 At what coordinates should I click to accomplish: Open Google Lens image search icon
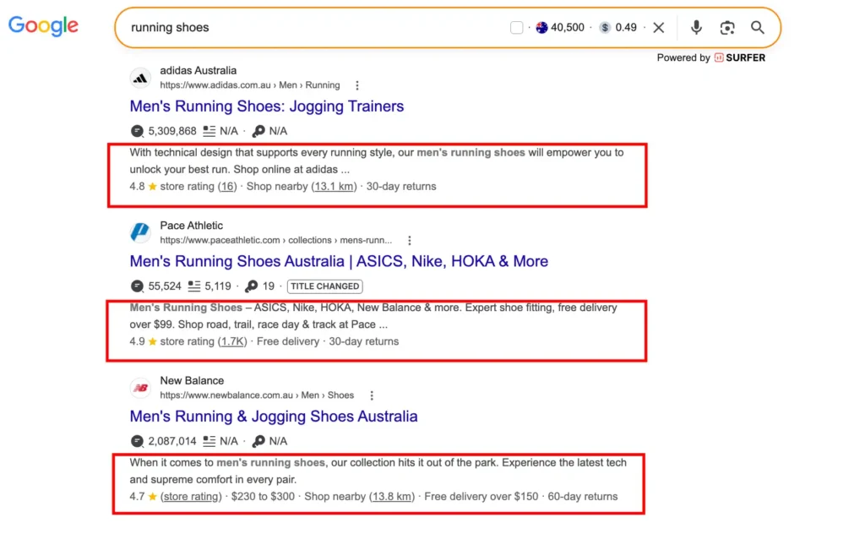727,28
